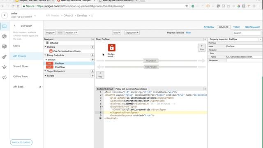Switch to the Trace tab
The width and height of the screenshot is (263, 148).
tap(236, 27)
